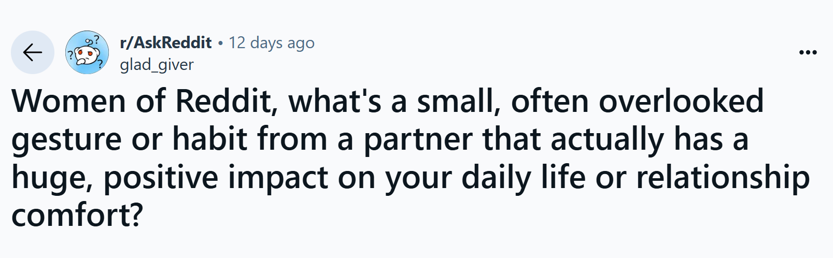Click the Snoo mascot with question marks
This screenshot has width=833, height=258.
click(87, 52)
